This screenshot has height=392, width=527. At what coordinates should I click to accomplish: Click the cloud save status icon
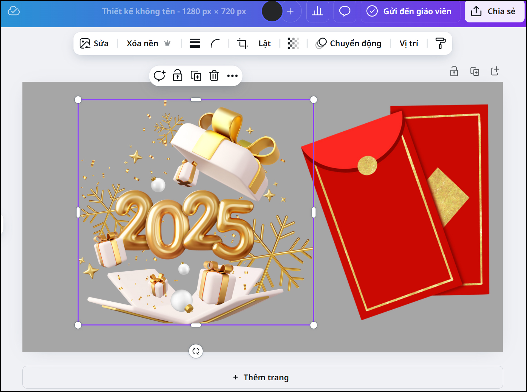coord(14,11)
